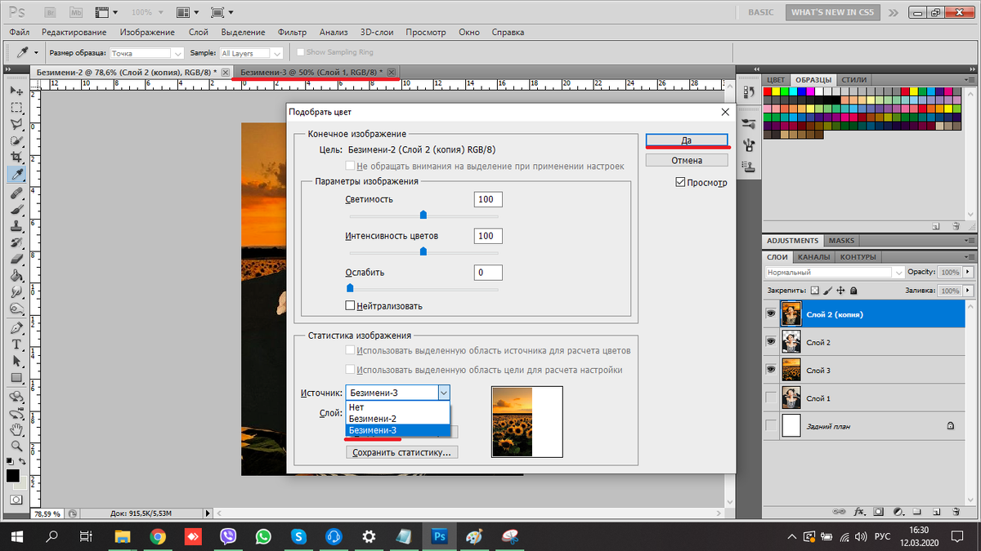Image resolution: width=981 pixels, height=551 pixels.
Task: Show Задний план layer visibility box
Action: coord(771,425)
